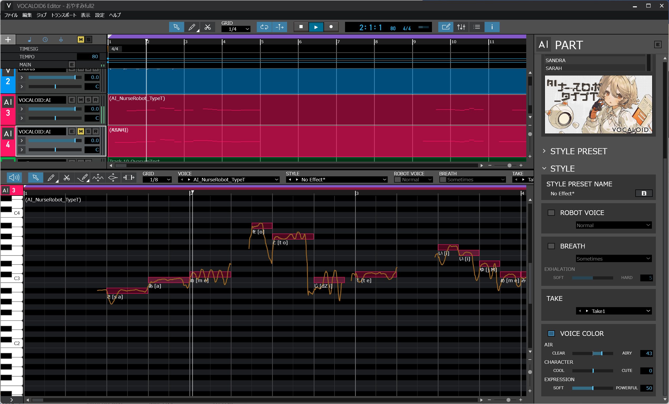Click the MAIN track E button

(x=72, y=64)
